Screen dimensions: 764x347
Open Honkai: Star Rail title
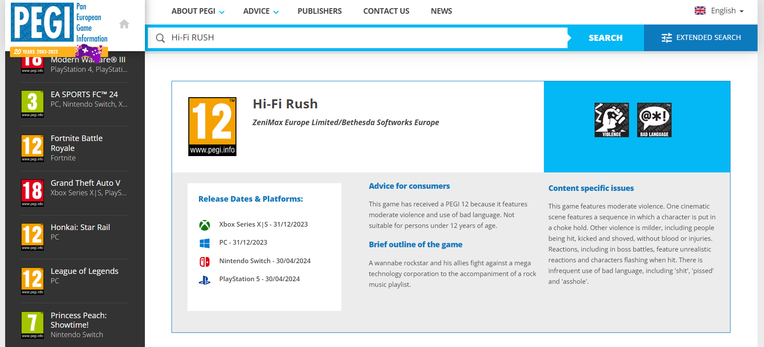click(80, 227)
